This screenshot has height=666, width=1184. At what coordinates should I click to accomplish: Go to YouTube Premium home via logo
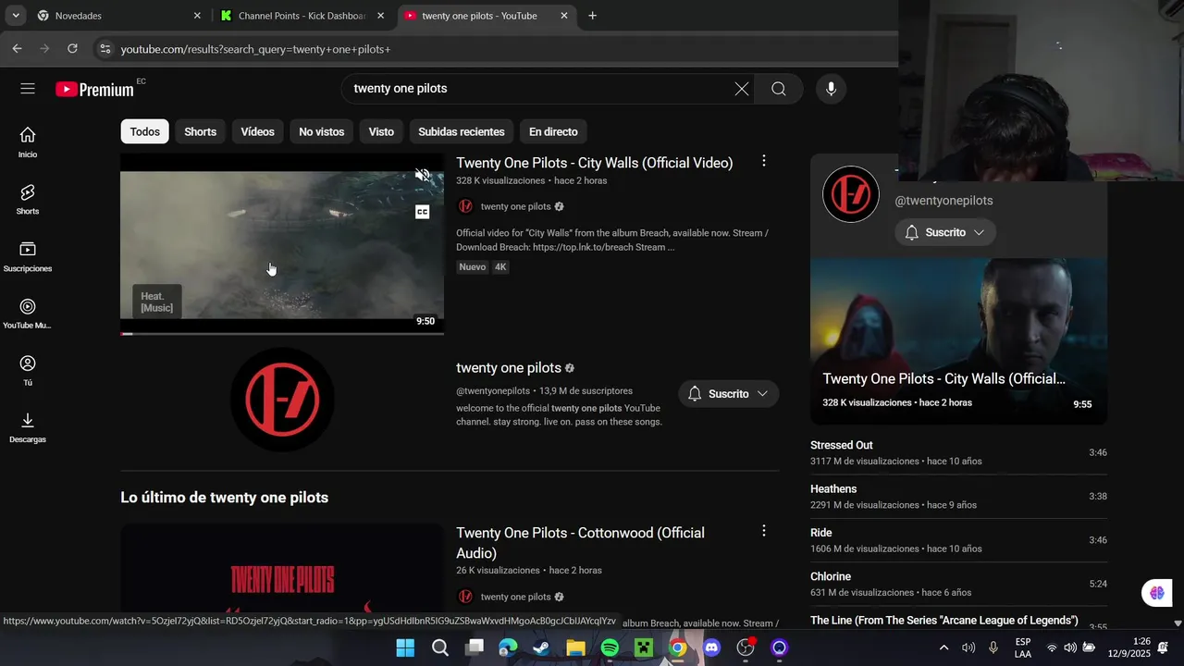pyautogui.click(x=94, y=89)
